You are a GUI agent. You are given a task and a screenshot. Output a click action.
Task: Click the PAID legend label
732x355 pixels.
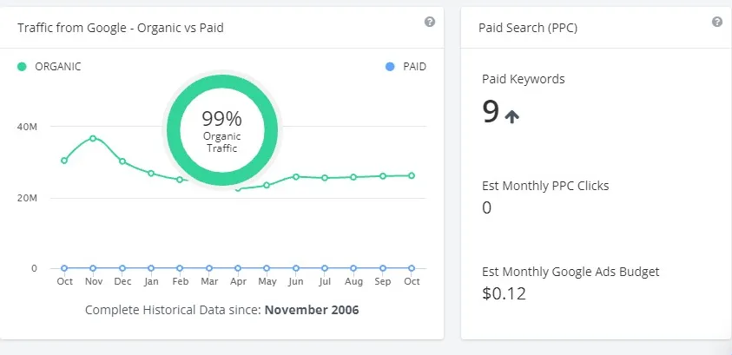[414, 67]
